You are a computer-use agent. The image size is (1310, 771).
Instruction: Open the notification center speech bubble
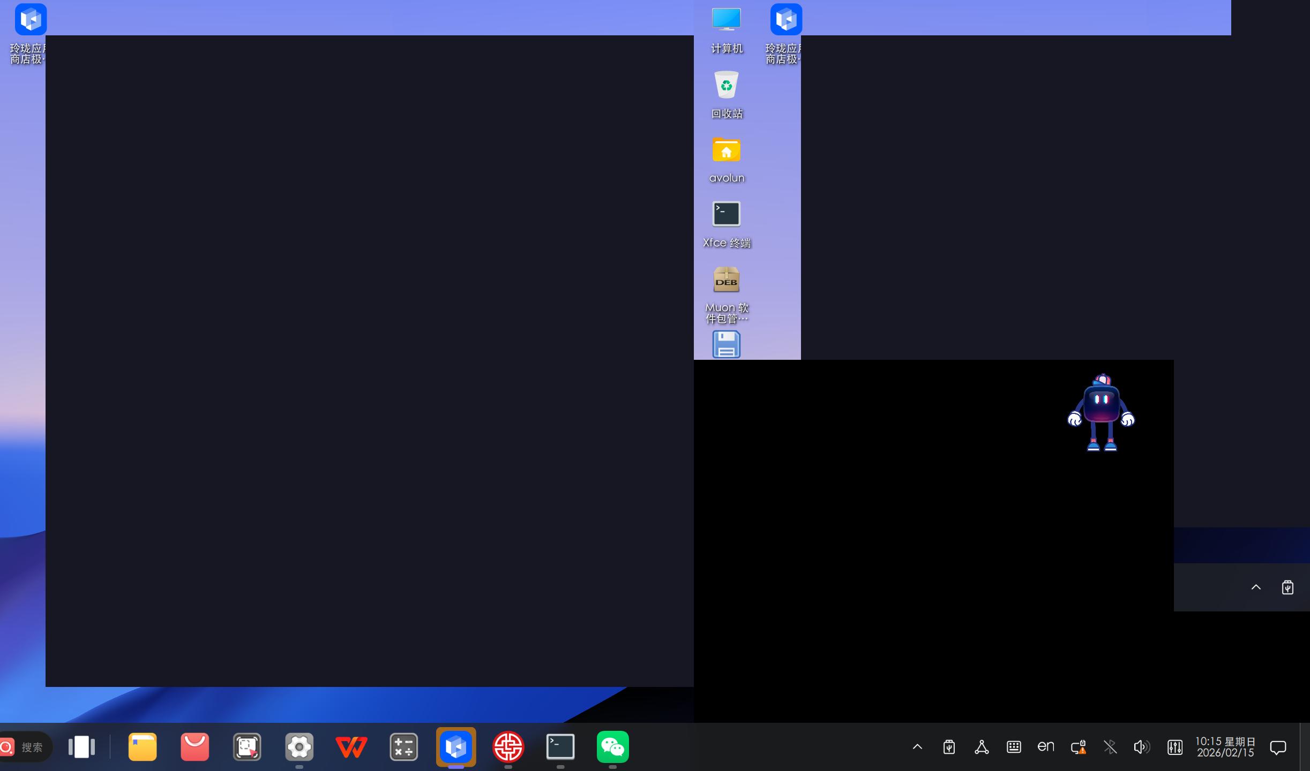[1278, 747]
